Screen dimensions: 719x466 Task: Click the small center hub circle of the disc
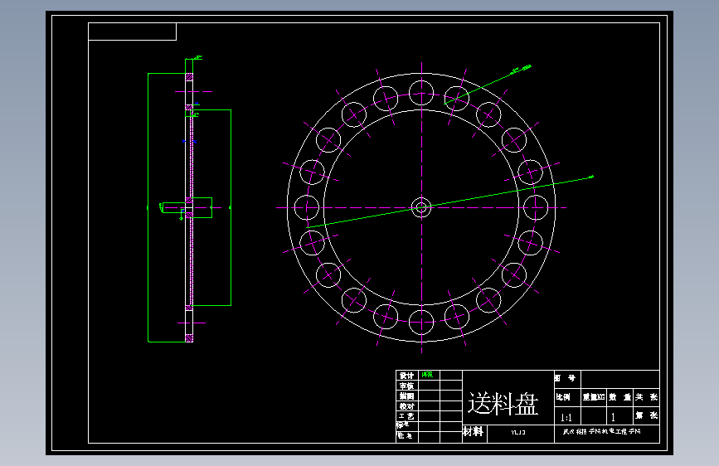coord(421,208)
